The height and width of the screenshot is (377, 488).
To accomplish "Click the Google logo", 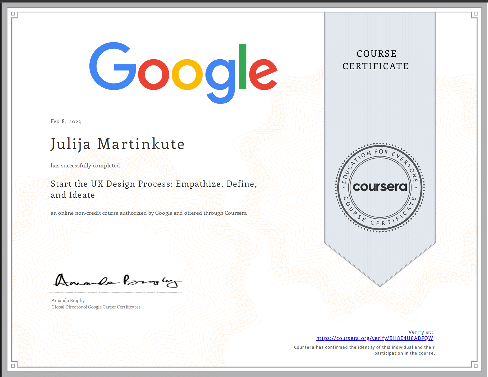I will coord(183,73).
